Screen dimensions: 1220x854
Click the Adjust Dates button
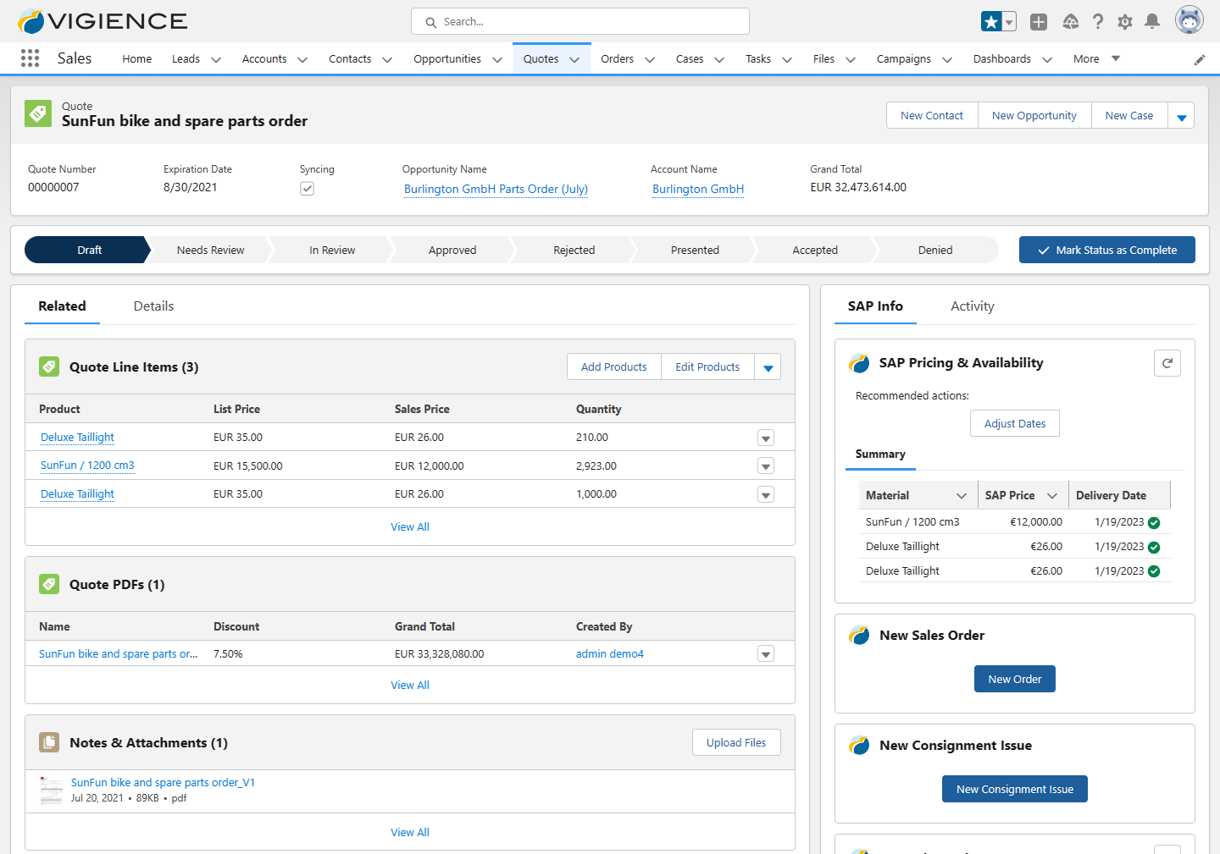point(1015,424)
